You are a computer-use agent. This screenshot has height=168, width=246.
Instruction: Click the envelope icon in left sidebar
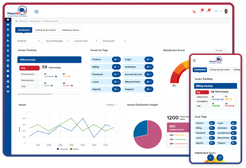(8, 71)
